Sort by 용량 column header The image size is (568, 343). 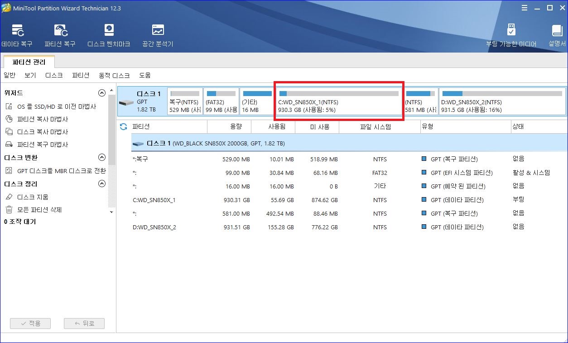coord(229,127)
